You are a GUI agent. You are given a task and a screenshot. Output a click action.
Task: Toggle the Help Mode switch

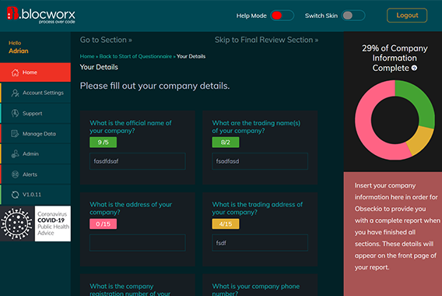click(282, 16)
